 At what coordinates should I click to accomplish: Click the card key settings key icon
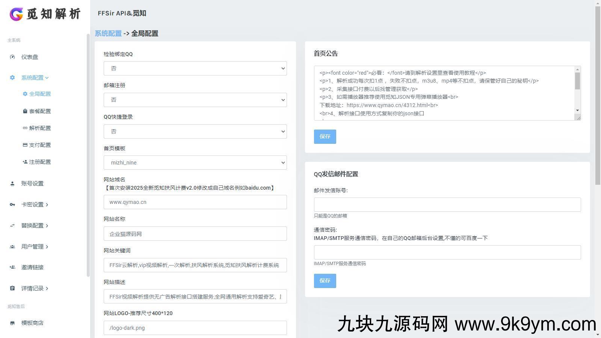coord(12,205)
